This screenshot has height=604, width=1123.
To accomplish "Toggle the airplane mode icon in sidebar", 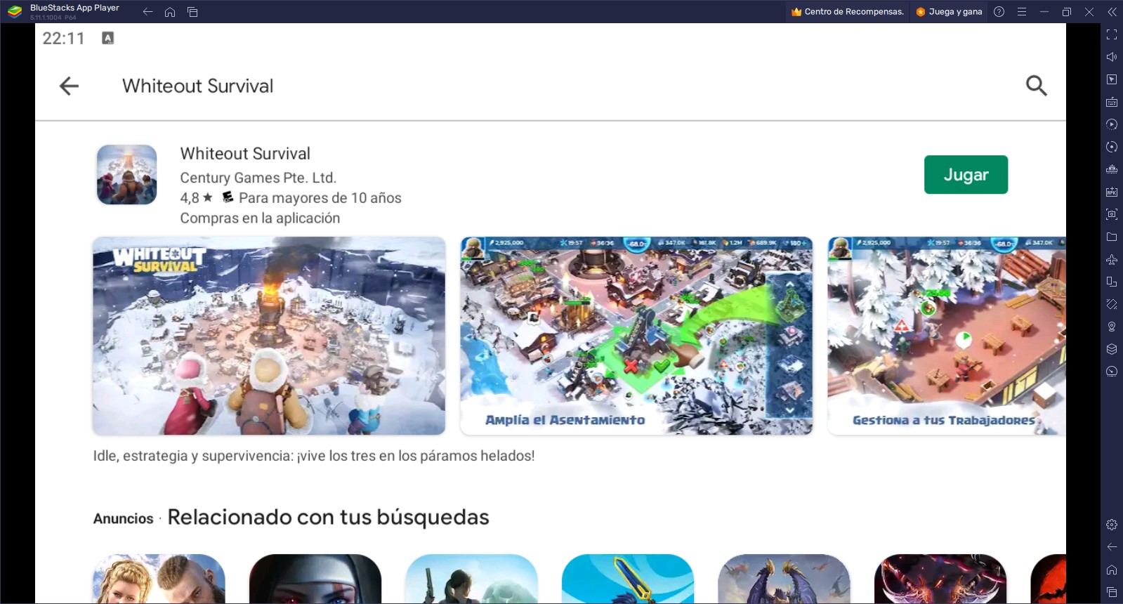I will (1112, 259).
